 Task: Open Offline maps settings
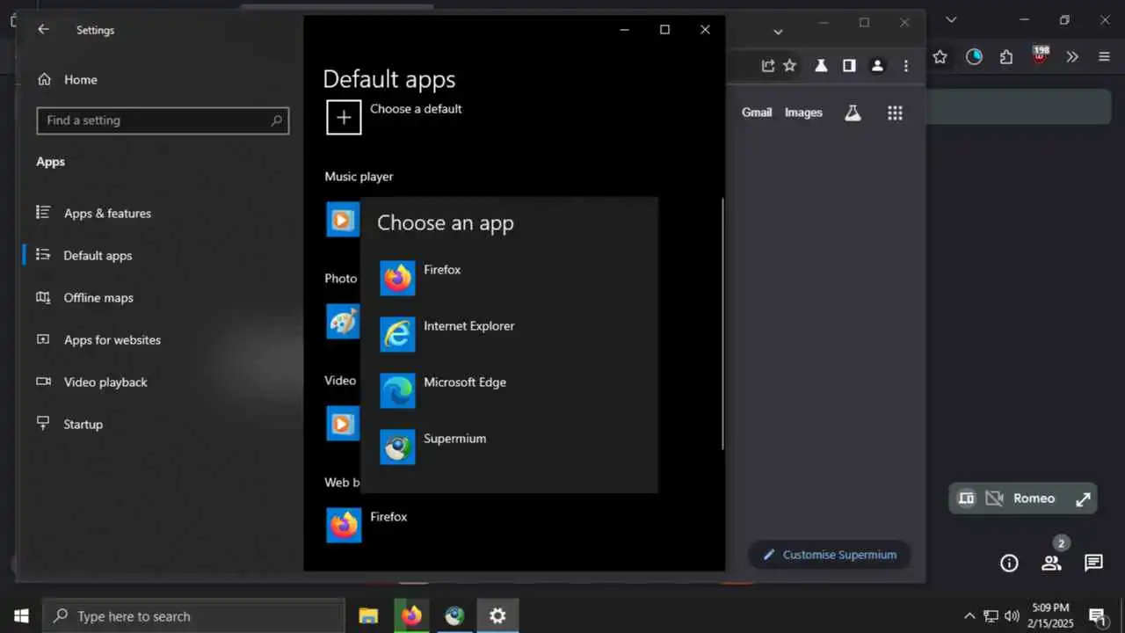[x=84, y=297]
